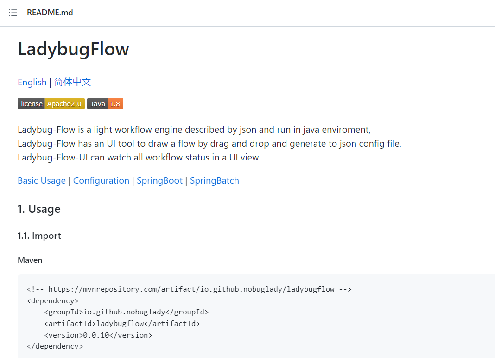This screenshot has width=495, height=358.
Task: Click the 'Ladybug-Flow-UI can watch' sentence
Action: tap(139, 157)
